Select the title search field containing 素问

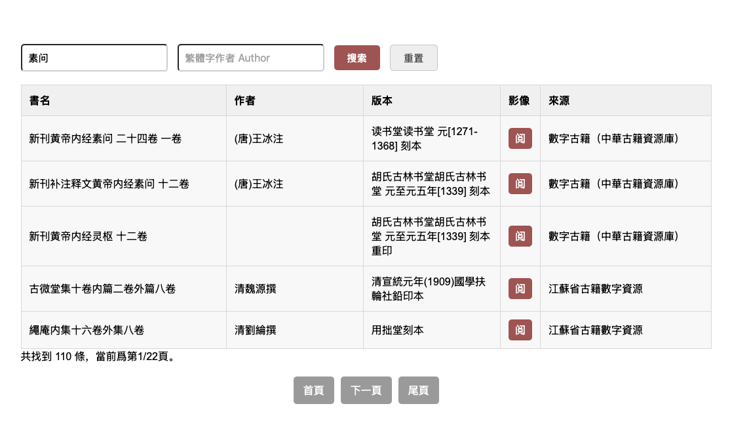(94, 58)
